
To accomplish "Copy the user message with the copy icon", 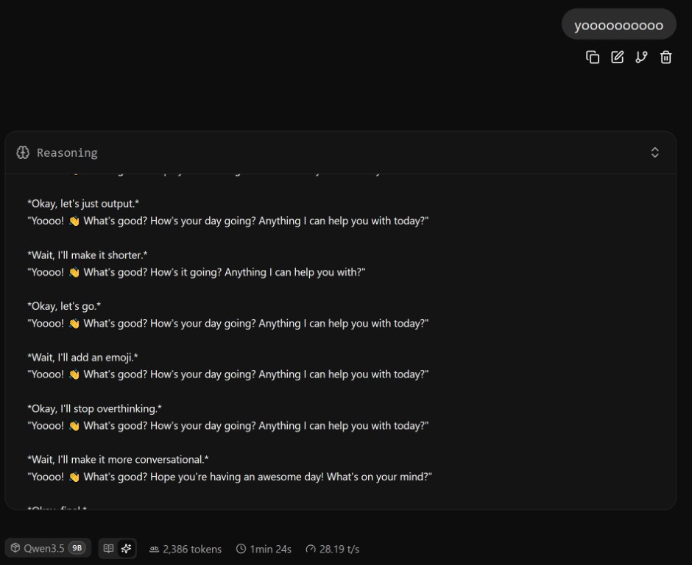I will 593,57.
